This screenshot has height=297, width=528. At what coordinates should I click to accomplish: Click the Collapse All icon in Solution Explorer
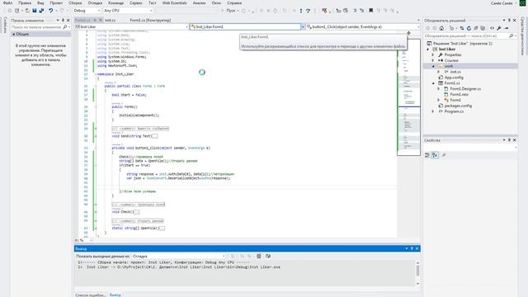(x=475, y=28)
